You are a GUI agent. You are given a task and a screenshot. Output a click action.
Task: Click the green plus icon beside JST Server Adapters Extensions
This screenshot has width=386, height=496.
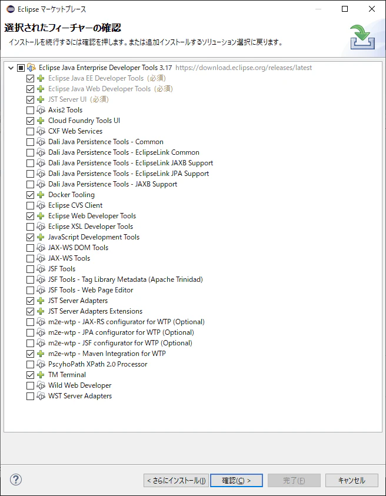[x=41, y=311]
